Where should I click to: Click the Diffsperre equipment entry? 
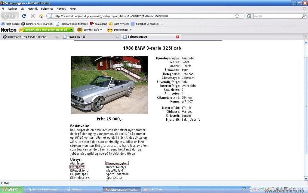[77, 167]
